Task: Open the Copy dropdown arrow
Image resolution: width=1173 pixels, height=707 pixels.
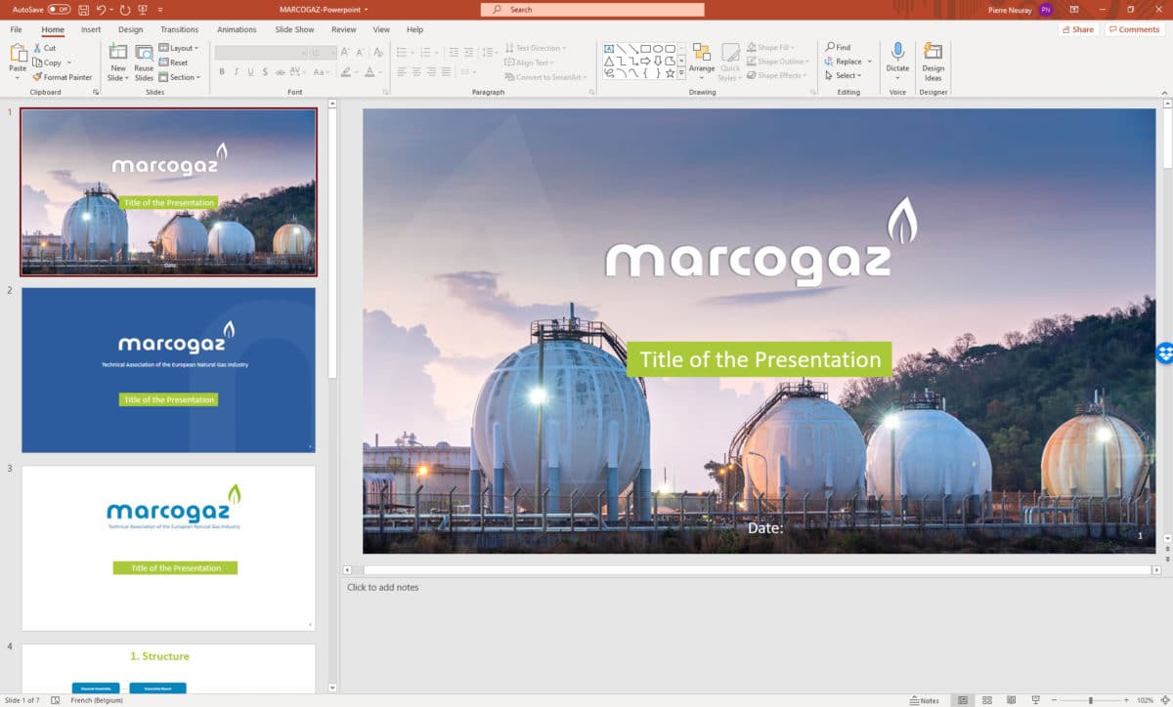Action: (x=69, y=62)
